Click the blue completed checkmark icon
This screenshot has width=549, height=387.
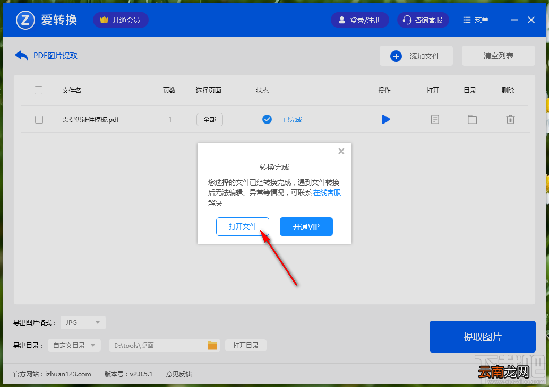tap(267, 120)
